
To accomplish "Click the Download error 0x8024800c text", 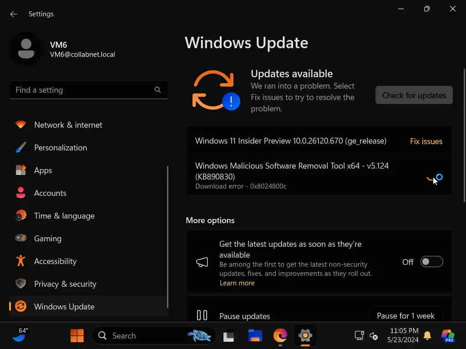I will pos(241,186).
